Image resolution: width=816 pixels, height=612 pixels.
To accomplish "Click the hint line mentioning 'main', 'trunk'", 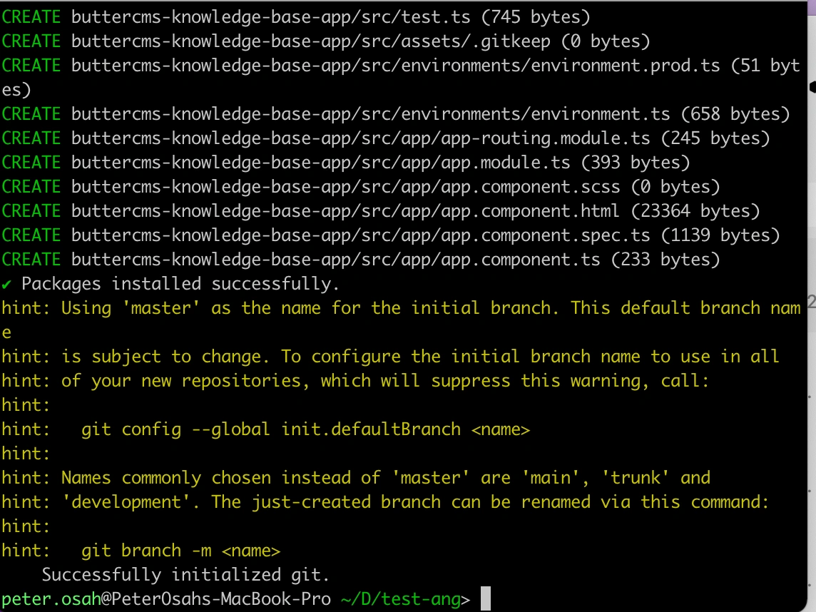I will 385,478.
